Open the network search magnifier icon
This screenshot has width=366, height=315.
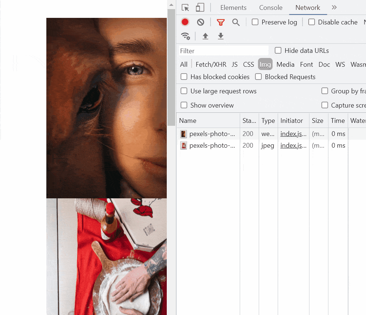236,22
